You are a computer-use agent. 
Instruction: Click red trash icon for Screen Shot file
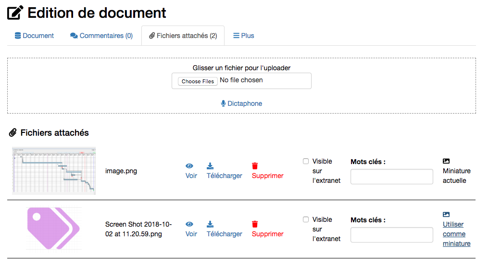pyautogui.click(x=255, y=224)
